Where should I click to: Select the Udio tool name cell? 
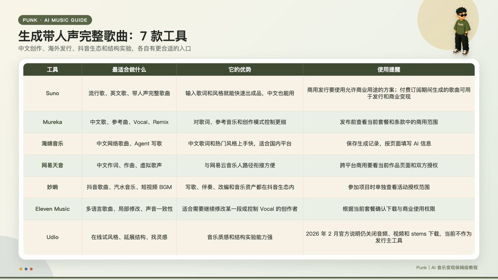(x=53, y=237)
